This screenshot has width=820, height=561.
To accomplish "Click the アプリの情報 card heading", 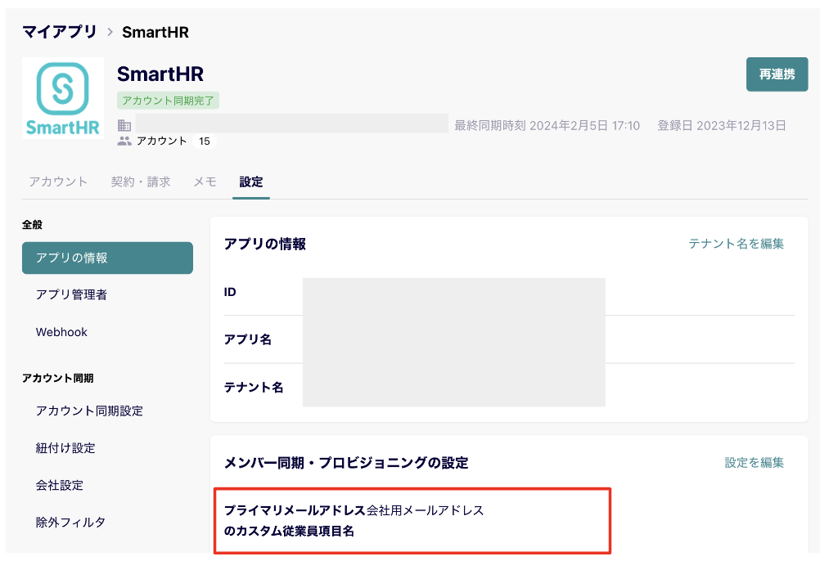I will [265, 244].
